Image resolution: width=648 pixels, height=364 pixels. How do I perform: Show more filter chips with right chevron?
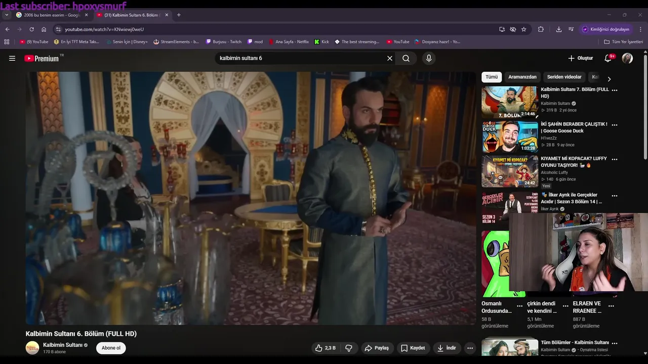[x=609, y=79]
